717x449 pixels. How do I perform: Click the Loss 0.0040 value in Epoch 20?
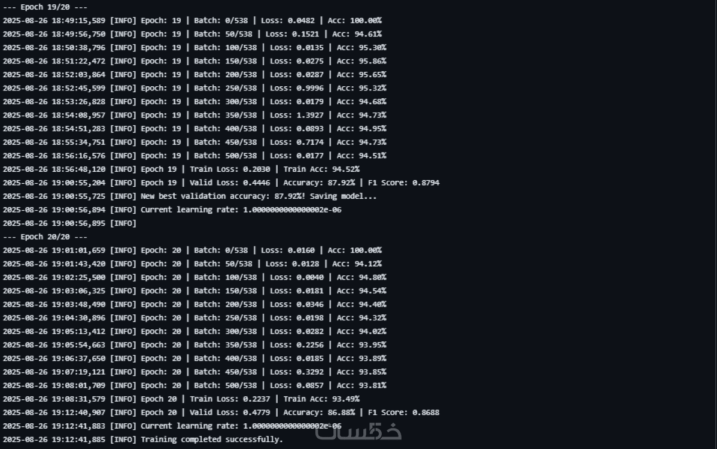pyautogui.click(x=310, y=277)
